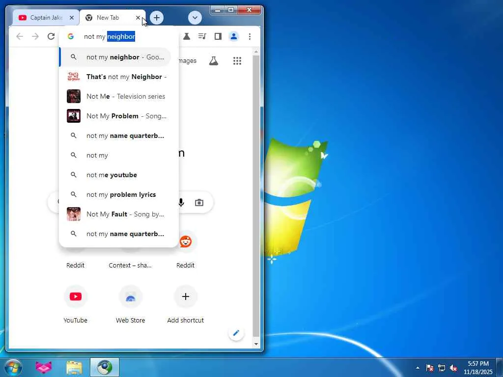The height and width of the screenshot is (377, 503).
Task: Open the Google apps grid icon
Action: [x=237, y=60]
